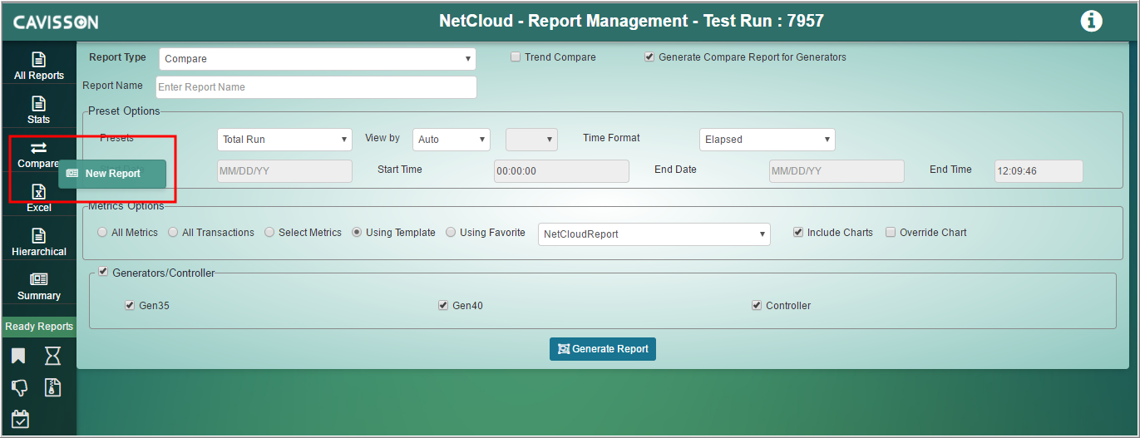Open the Time Format Elapsed dropdown

point(767,140)
